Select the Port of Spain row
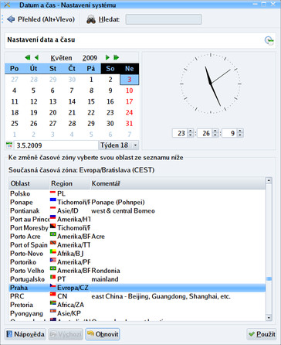Viewport: 281px width, 345px height. coord(137,244)
